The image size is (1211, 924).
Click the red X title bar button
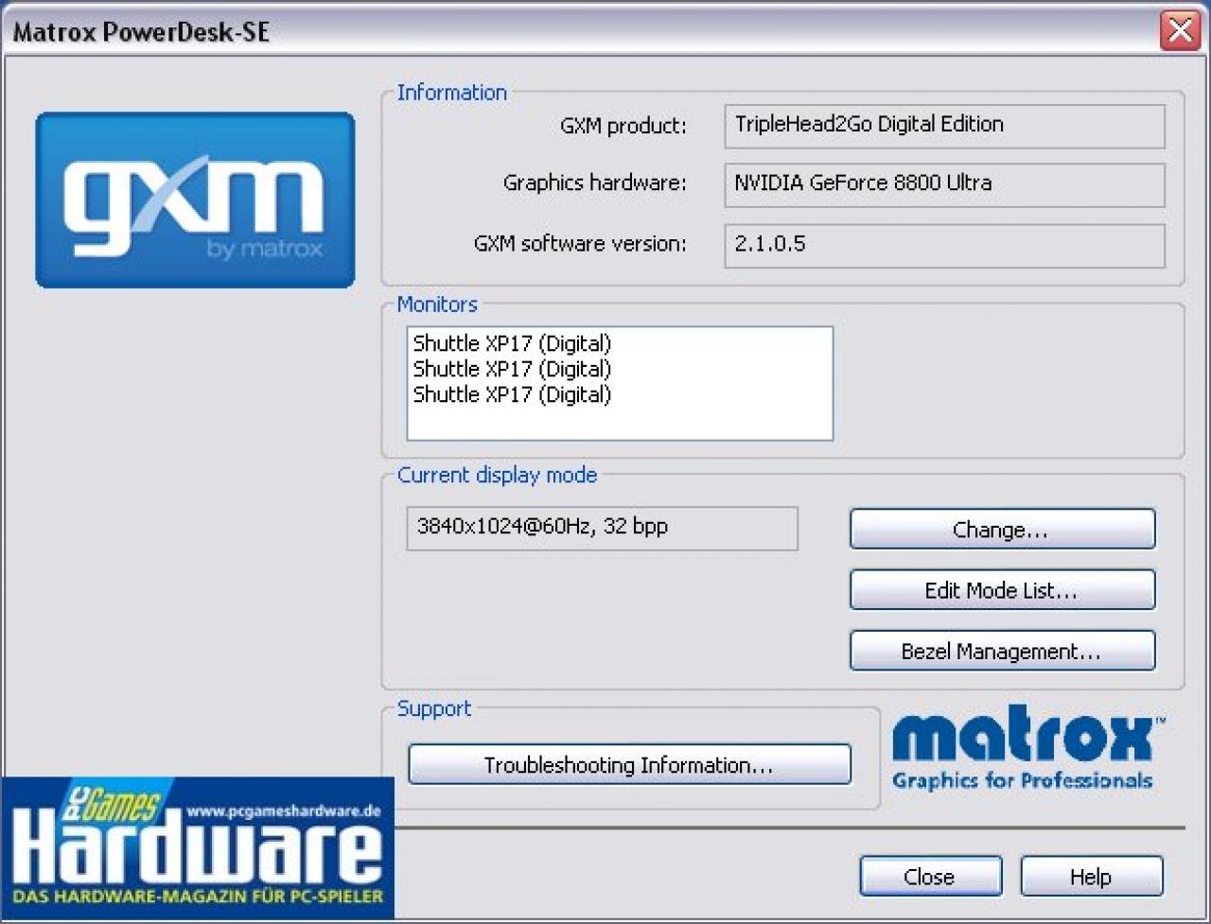1181,31
